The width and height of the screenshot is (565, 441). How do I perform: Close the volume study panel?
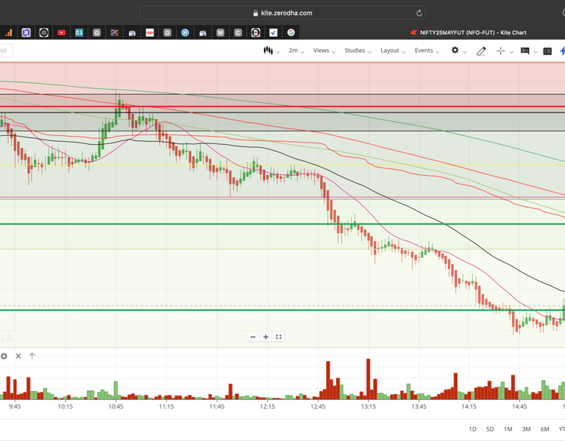[x=18, y=356]
